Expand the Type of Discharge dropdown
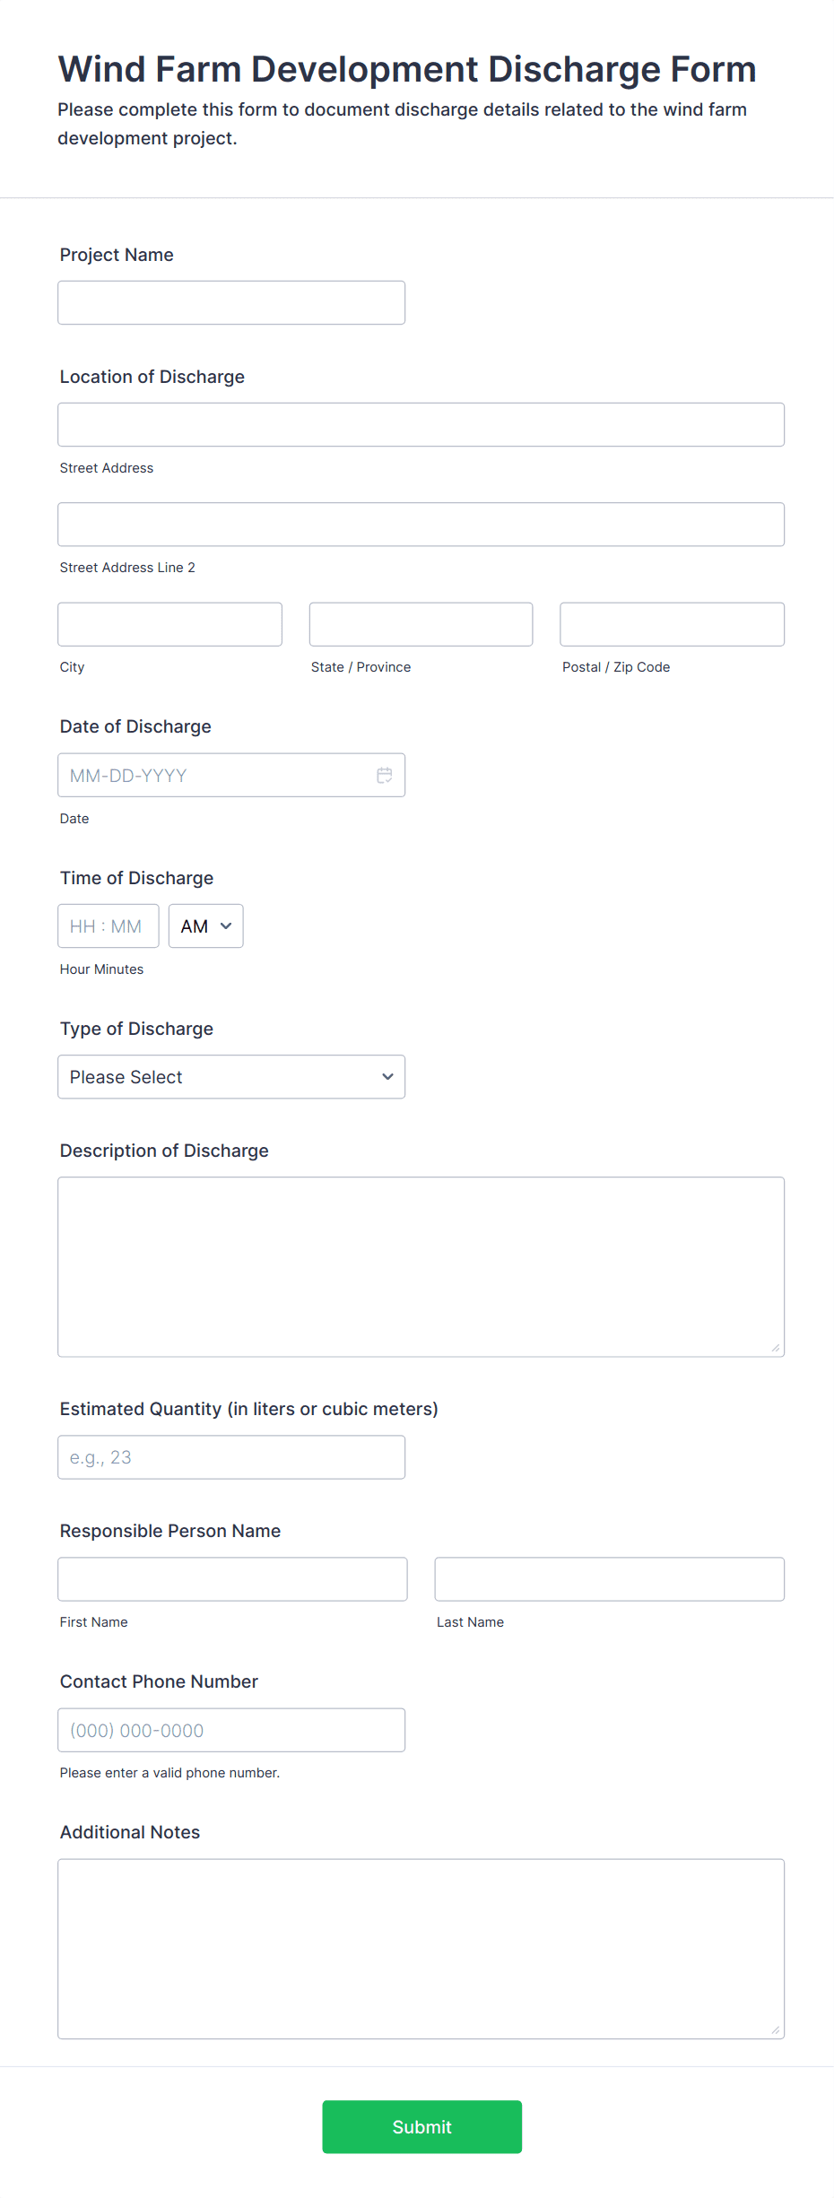 tap(231, 1077)
